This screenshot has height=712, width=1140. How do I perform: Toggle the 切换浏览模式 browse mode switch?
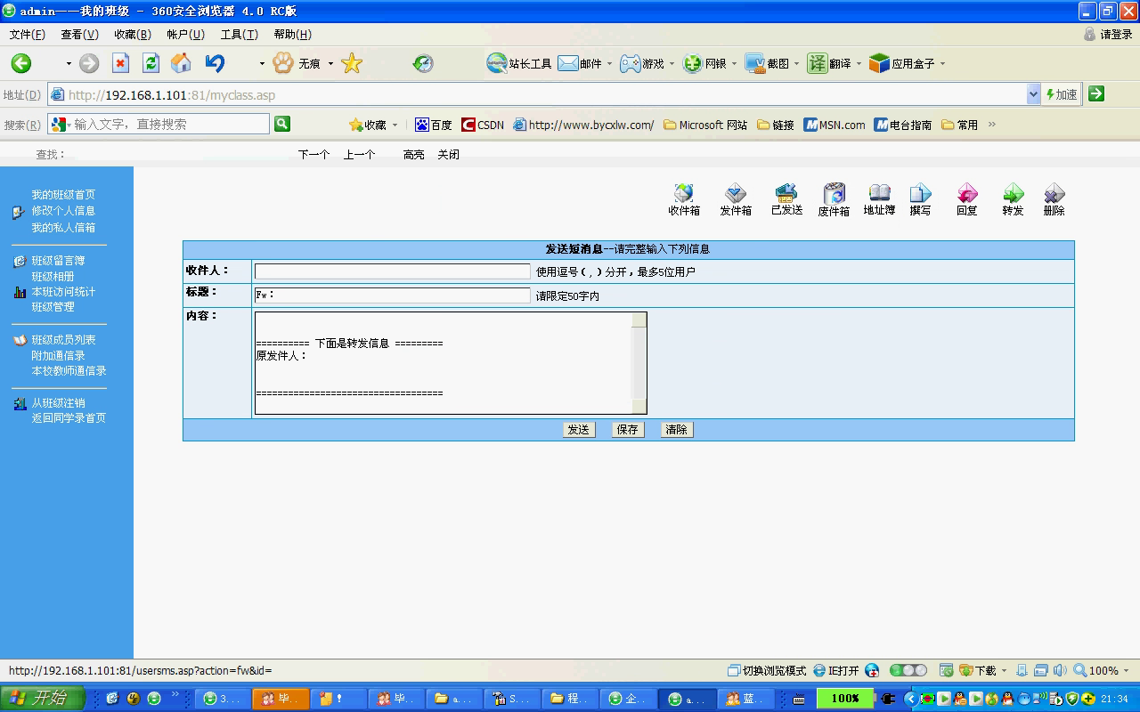pyautogui.click(x=767, y=670)
